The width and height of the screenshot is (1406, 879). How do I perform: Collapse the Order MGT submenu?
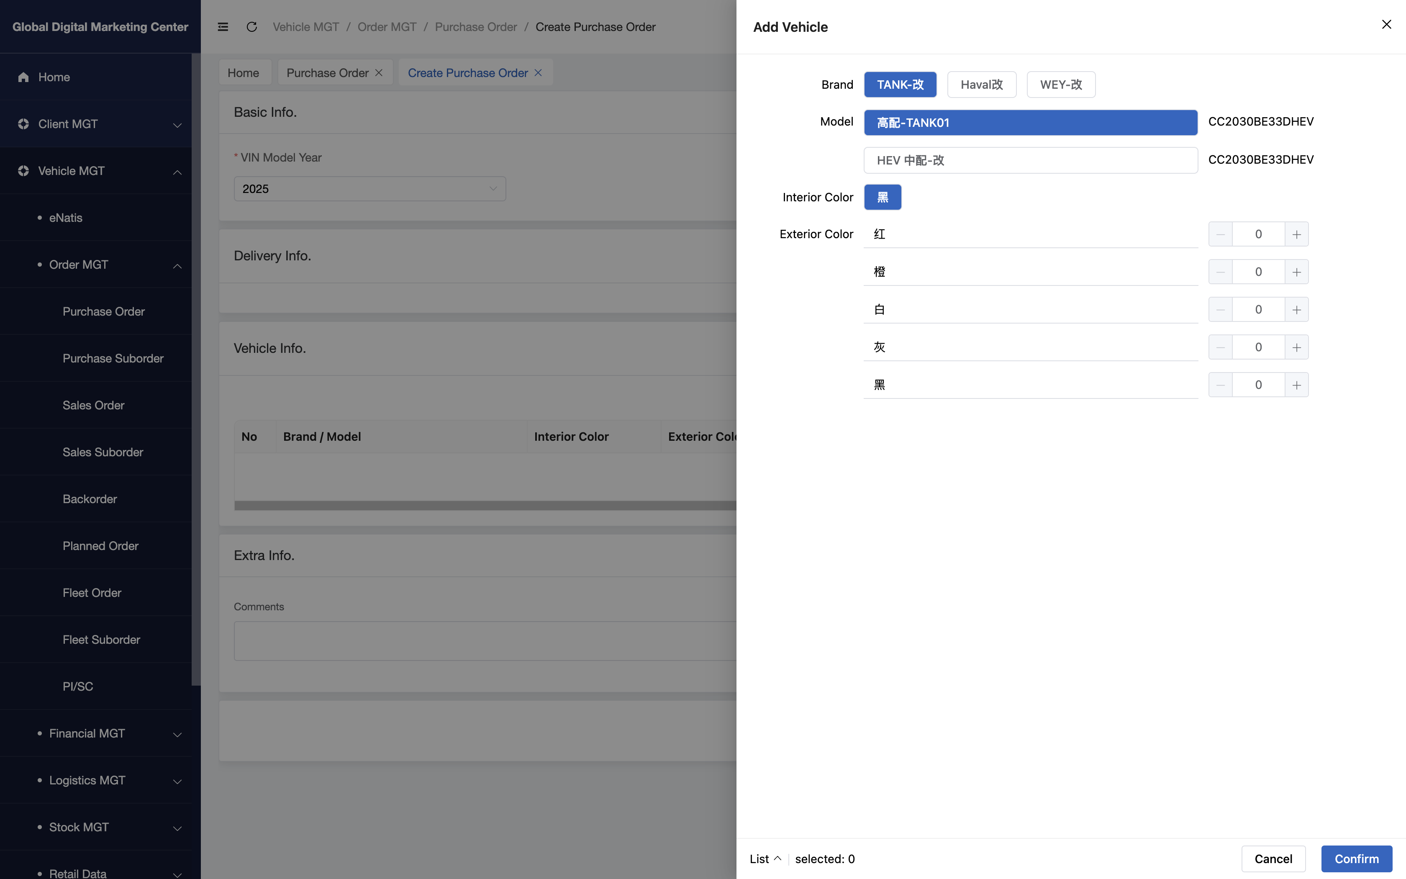(177, 266)
